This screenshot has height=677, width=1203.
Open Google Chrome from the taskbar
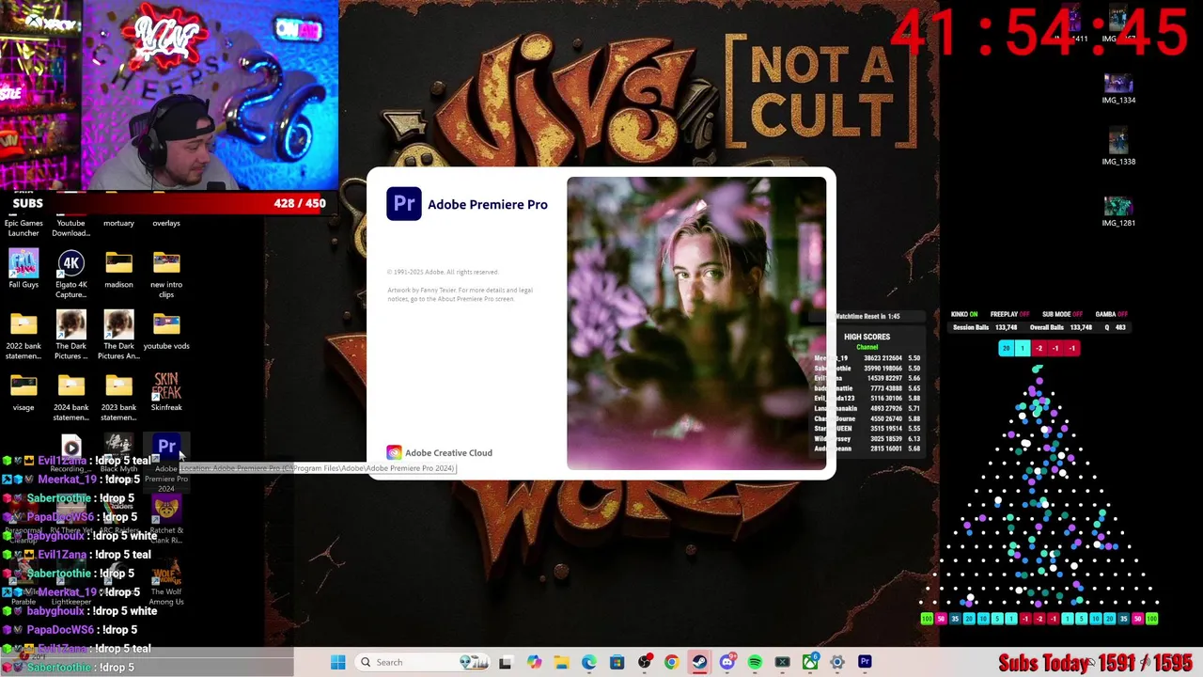[671, 662]
